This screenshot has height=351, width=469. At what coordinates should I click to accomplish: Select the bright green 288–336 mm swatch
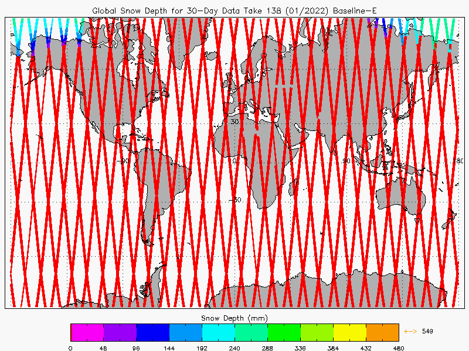point(284,332)
